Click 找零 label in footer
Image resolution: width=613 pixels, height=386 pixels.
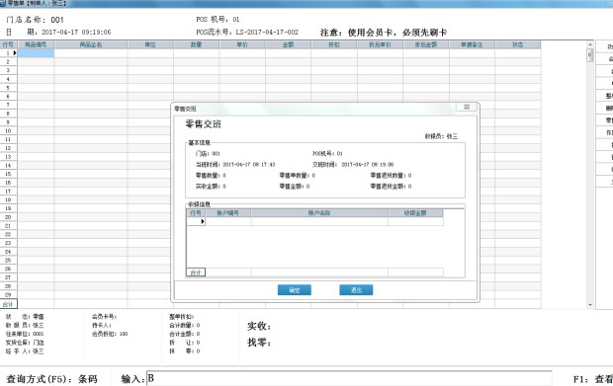tap(259, 343)
